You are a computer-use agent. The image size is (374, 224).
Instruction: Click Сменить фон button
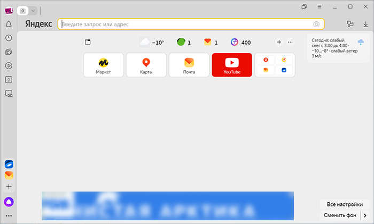pyautogui.click(x=340, y=215)
